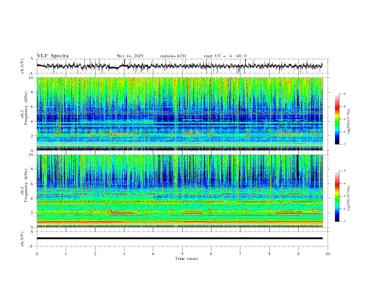Click the "-3" label on ch.1 colorbar

pos(344,94)
